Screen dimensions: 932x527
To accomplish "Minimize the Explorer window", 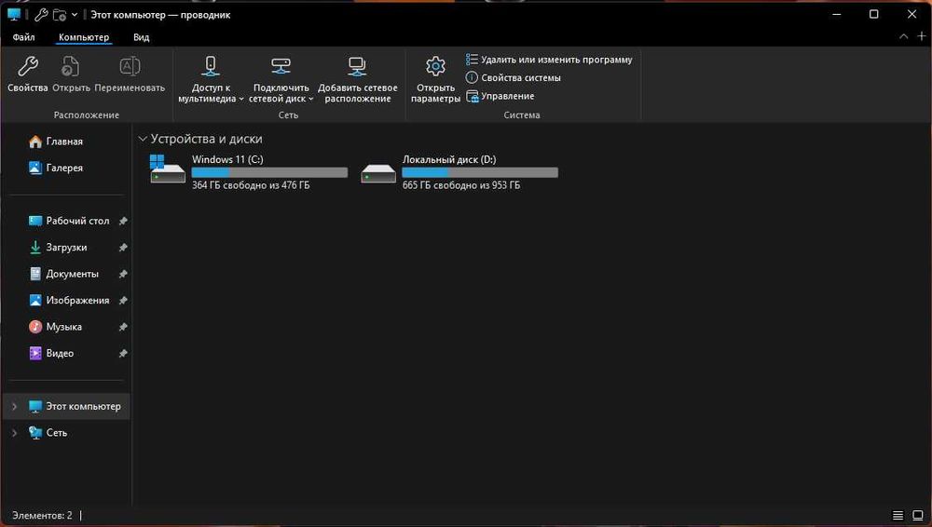I will 837,14.
